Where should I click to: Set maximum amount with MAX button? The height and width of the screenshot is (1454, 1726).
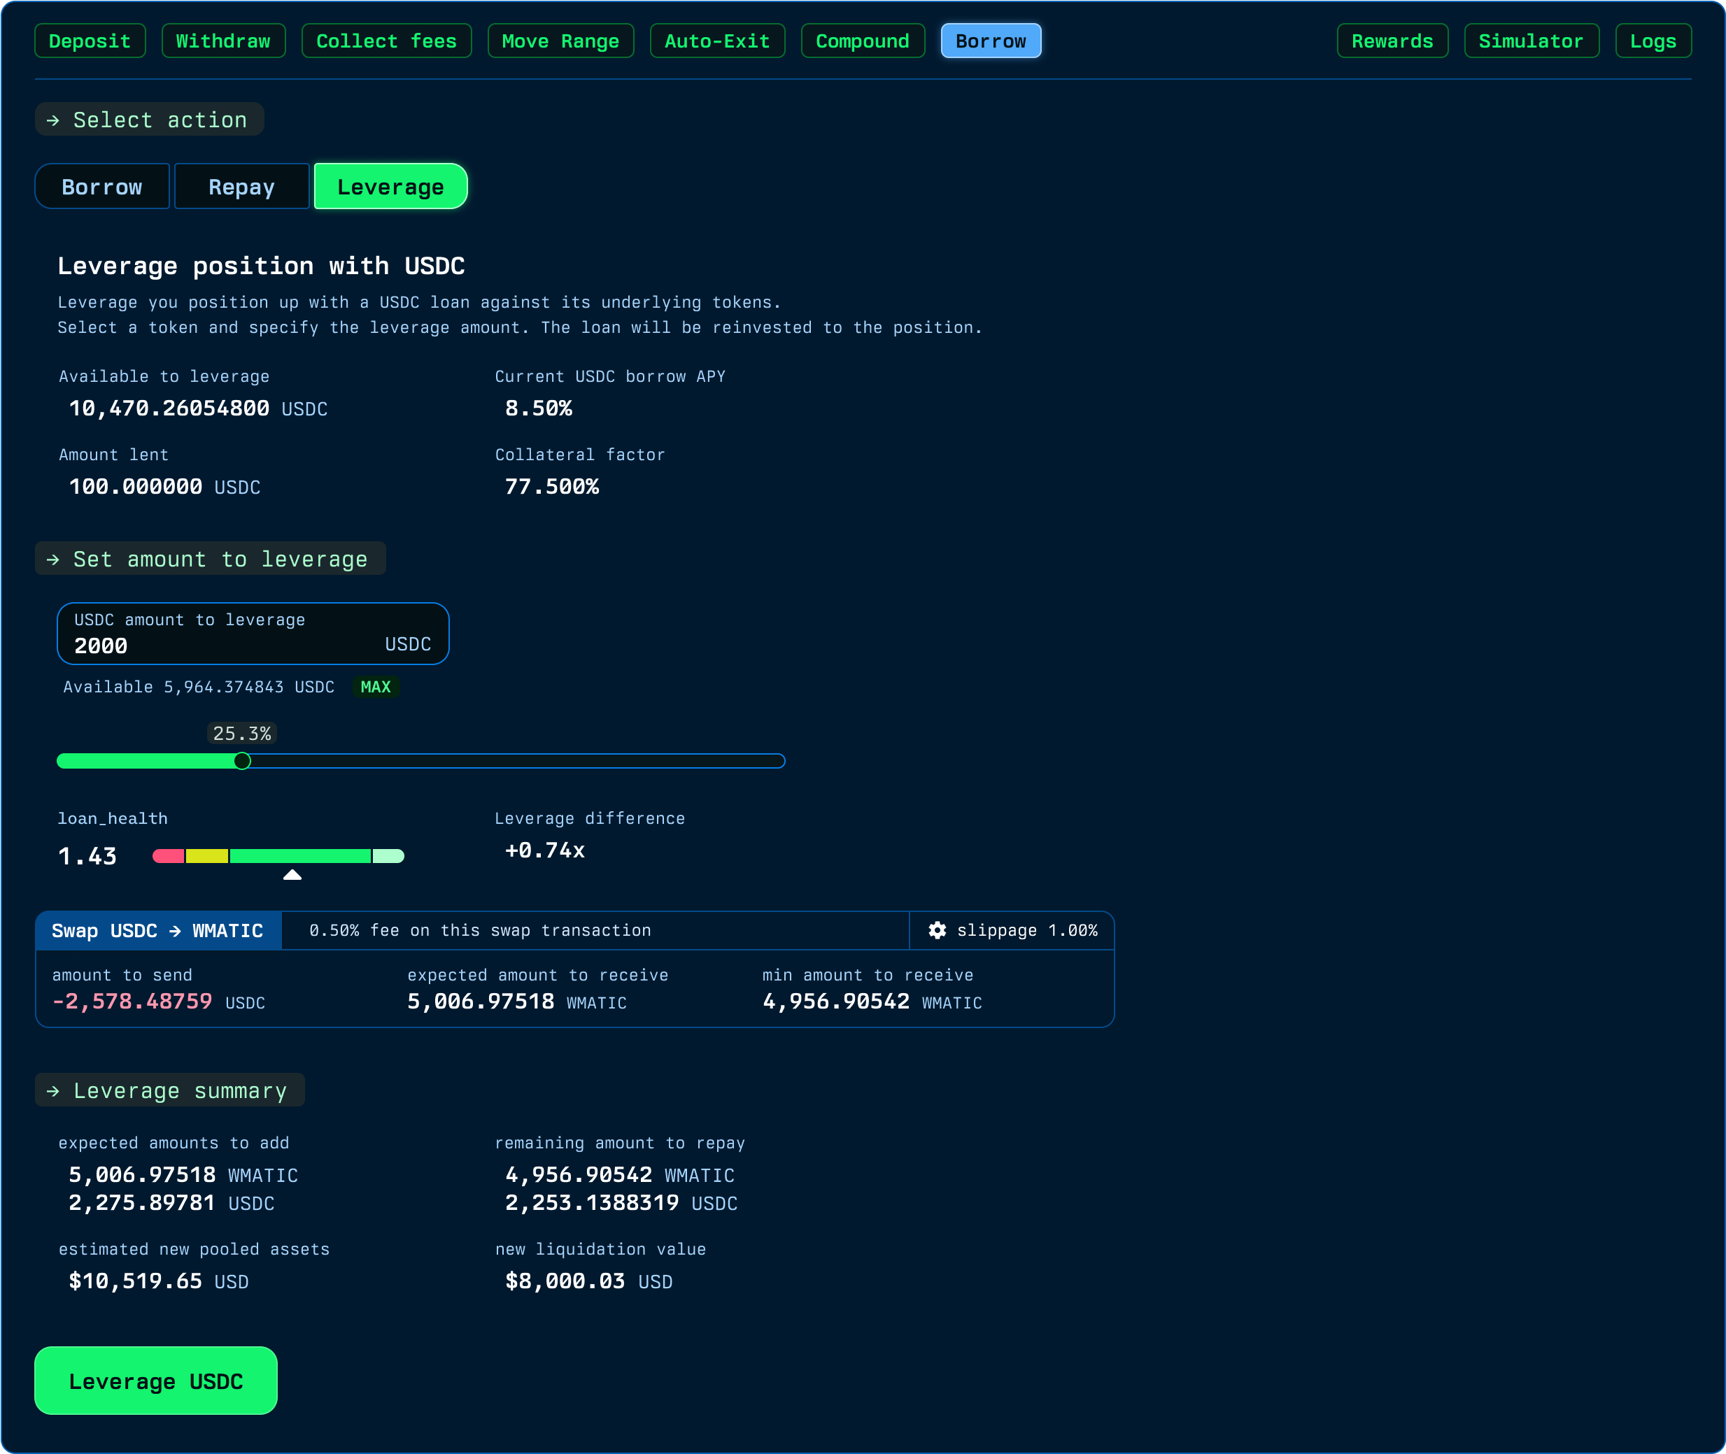(376, 687)
